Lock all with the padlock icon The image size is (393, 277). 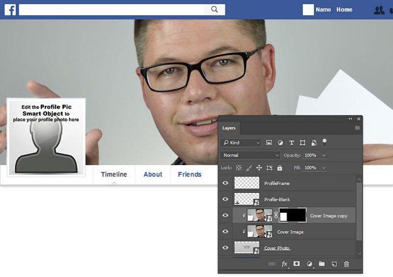click(279, 168)
